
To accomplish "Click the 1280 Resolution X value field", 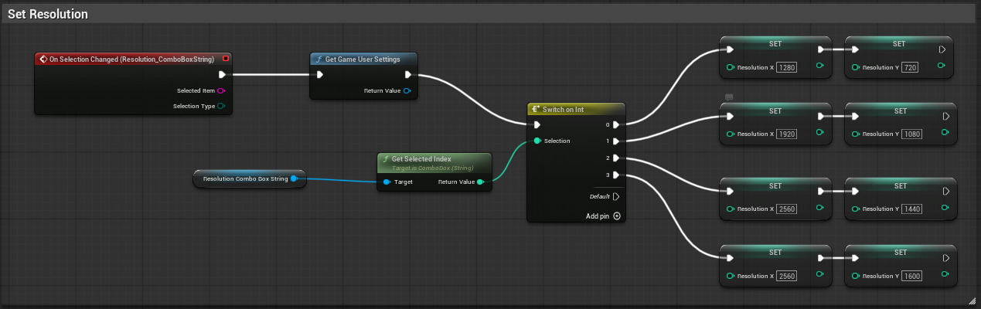I will click(x=786, y=67).
